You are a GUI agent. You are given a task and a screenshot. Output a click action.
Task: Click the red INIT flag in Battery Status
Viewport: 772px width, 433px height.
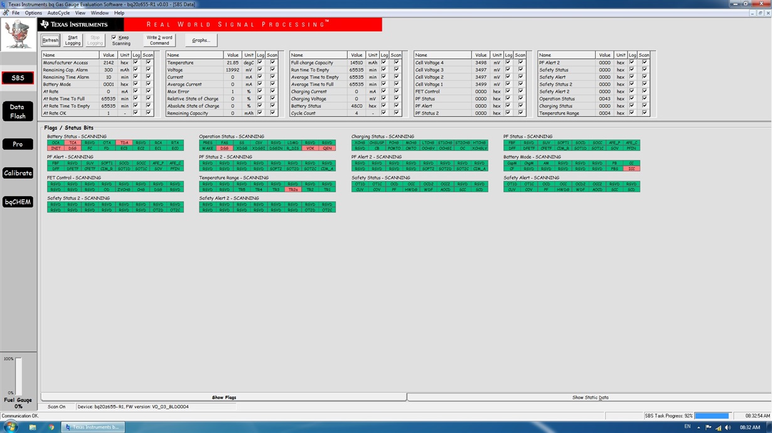point(56,149)
